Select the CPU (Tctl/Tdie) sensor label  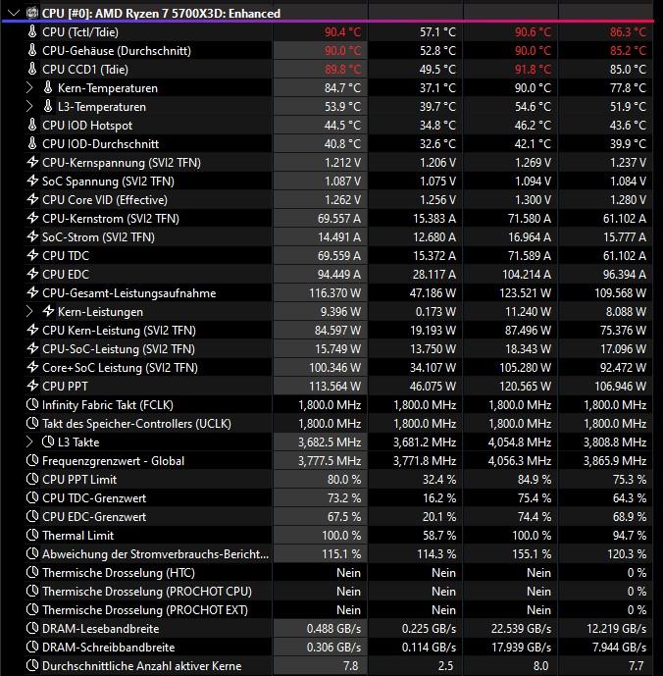pos(80,32)
